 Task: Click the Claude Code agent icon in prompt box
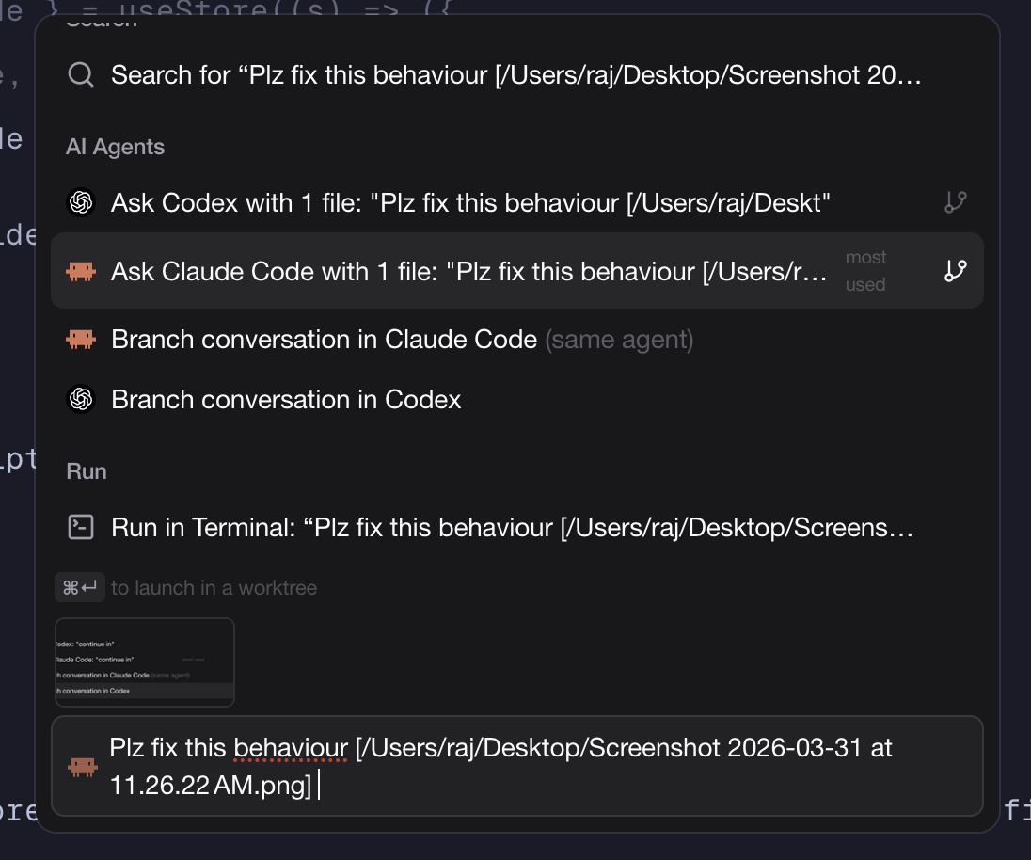coord(83,768)
